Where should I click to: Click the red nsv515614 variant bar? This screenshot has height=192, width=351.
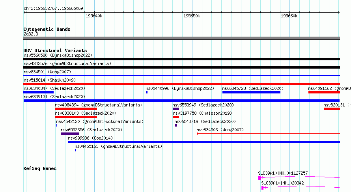(x=181, y=84)
